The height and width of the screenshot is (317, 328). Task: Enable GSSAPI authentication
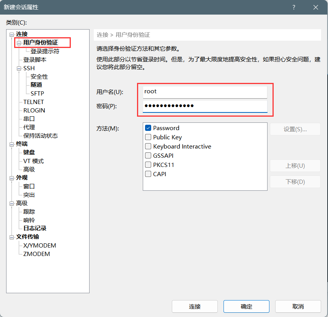point(148,155)
